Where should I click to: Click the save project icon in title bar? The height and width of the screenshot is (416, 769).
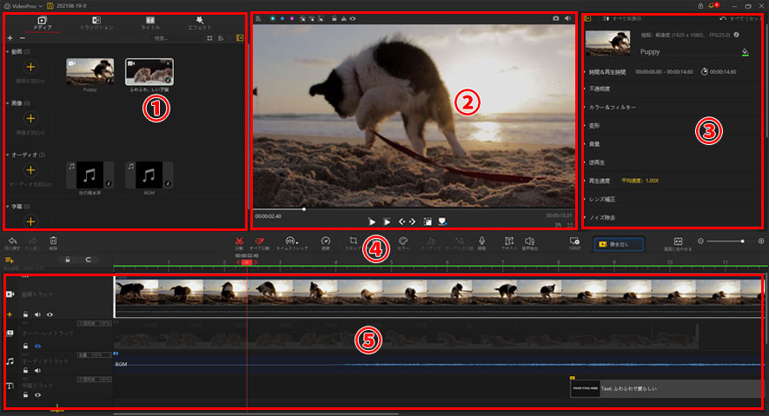pos(50,6)
